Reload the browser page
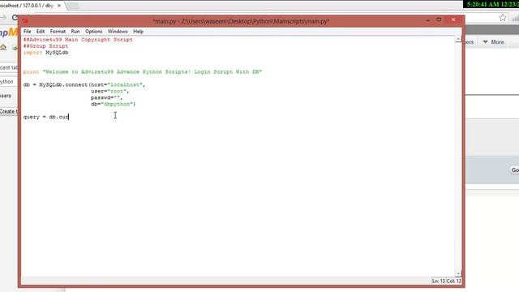Screen dimensions: 519x292 (x=15, y=17)
